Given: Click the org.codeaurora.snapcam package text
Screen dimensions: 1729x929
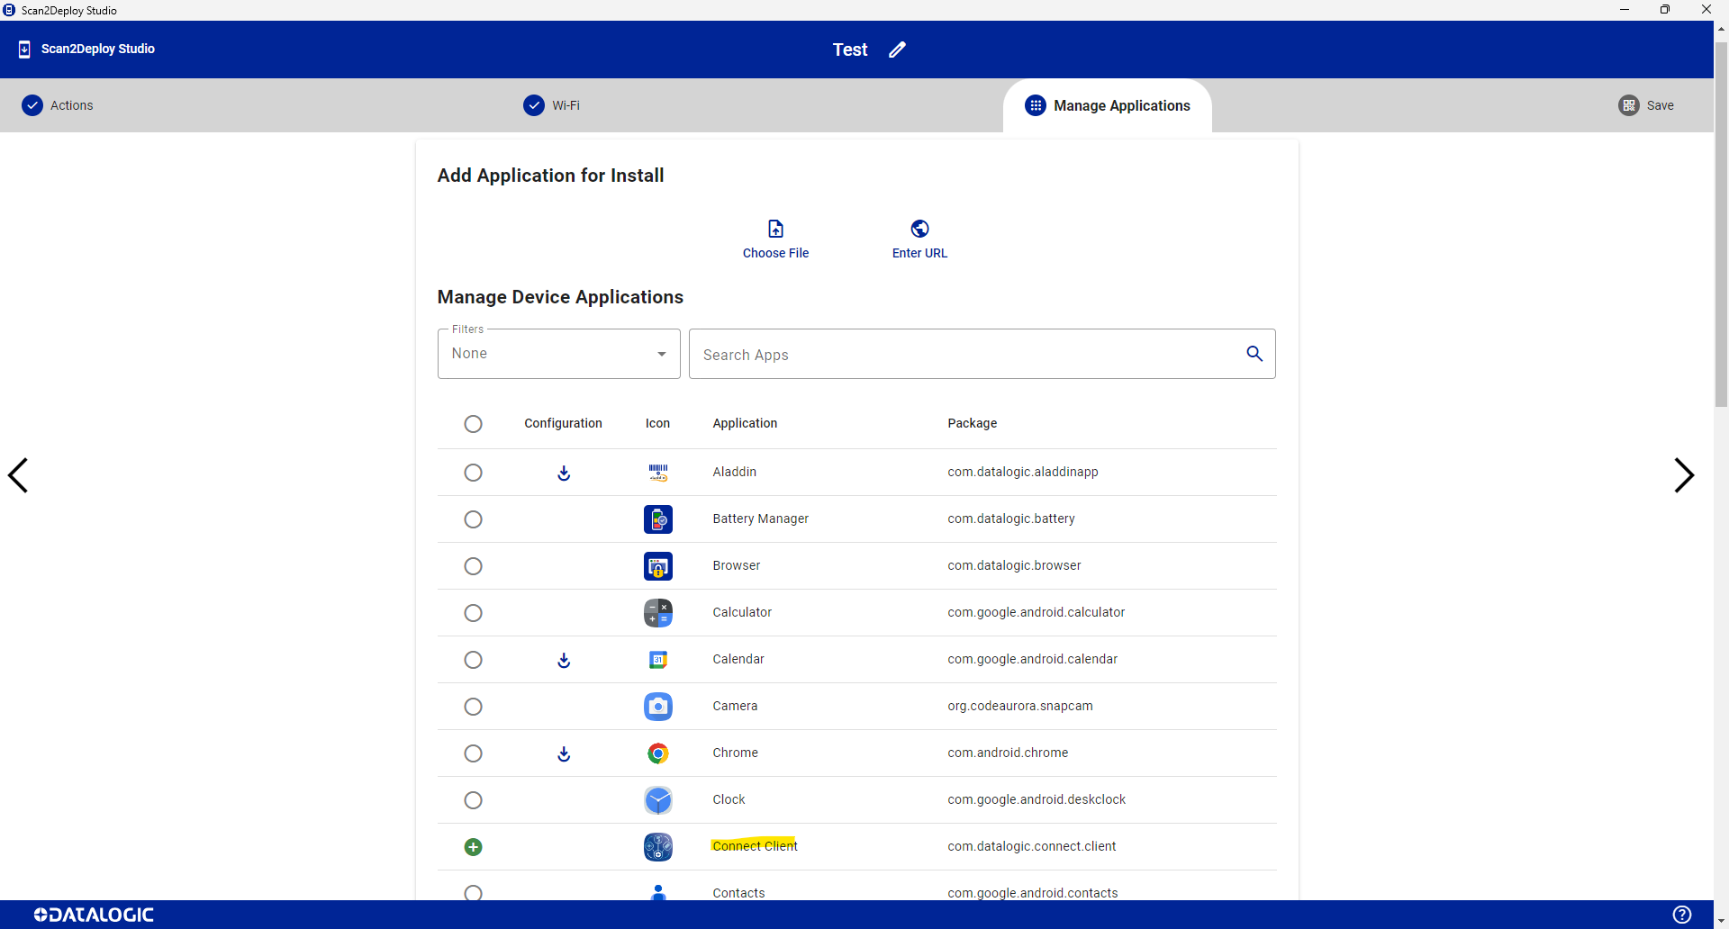Looking at the screenshot, I should tap(1020, 706).
